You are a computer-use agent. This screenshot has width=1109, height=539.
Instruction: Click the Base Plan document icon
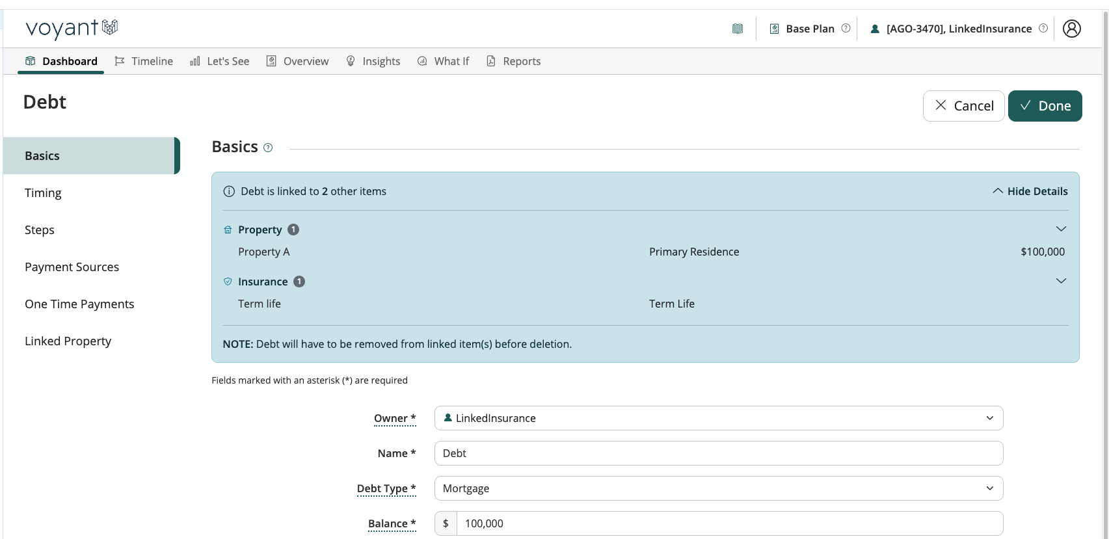(x=775, y=29)
